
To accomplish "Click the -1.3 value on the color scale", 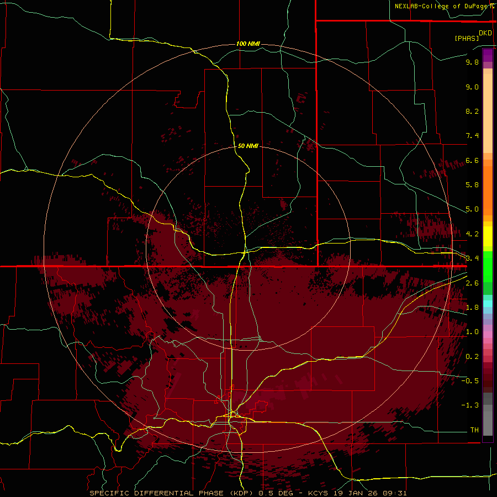I will [x=470, y=405].
